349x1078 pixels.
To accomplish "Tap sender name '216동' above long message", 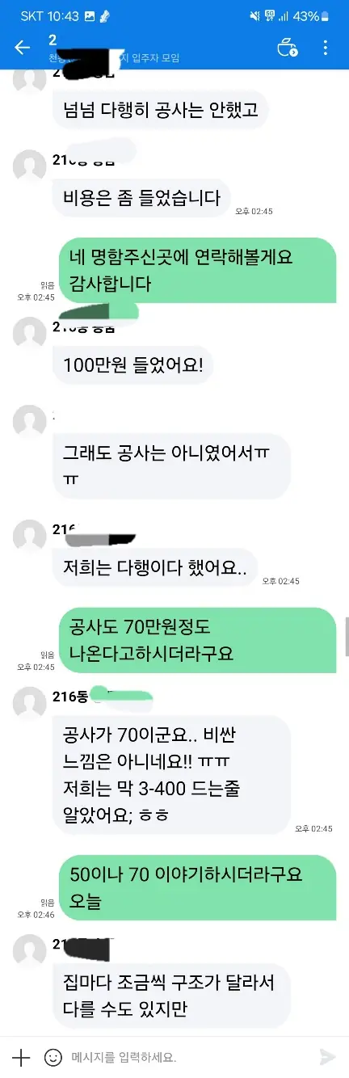I will [69, 697].
